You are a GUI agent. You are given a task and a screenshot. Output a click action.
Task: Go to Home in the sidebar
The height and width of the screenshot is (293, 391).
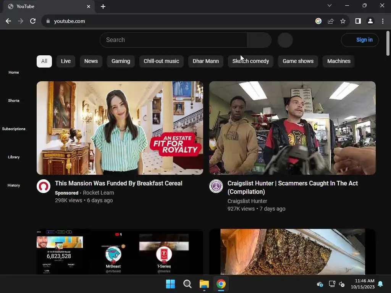pos(14,72)
